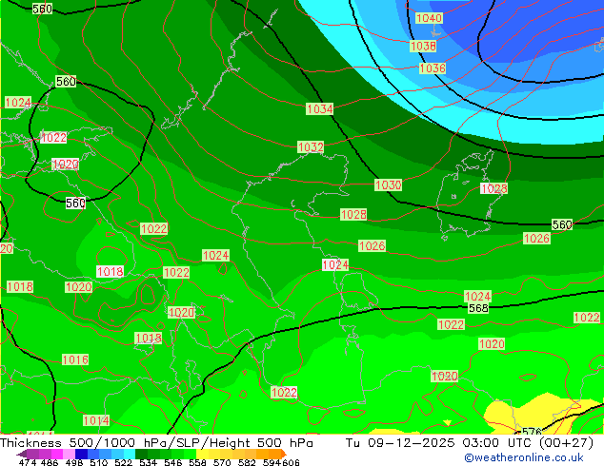604x466 pixels.
Task: Click the 474 legend scale value
Action: pyautogui.click(x=28, y=462)
